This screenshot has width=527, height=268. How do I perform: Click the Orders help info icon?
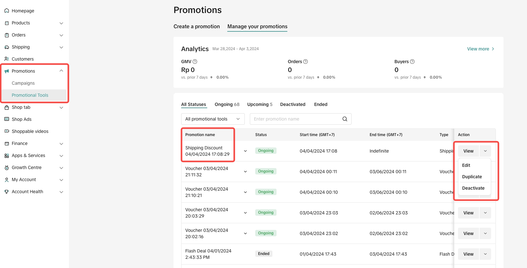tap(305, 62)
